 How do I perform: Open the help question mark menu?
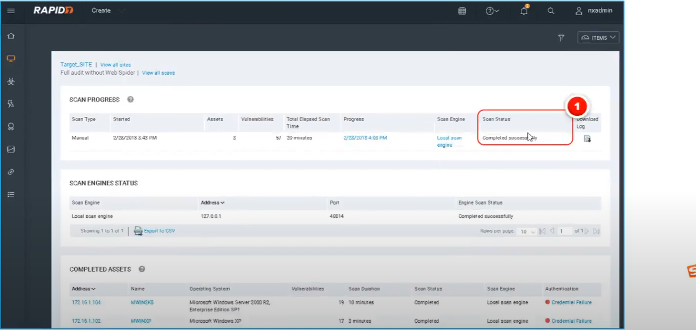[x=492, y=10]
